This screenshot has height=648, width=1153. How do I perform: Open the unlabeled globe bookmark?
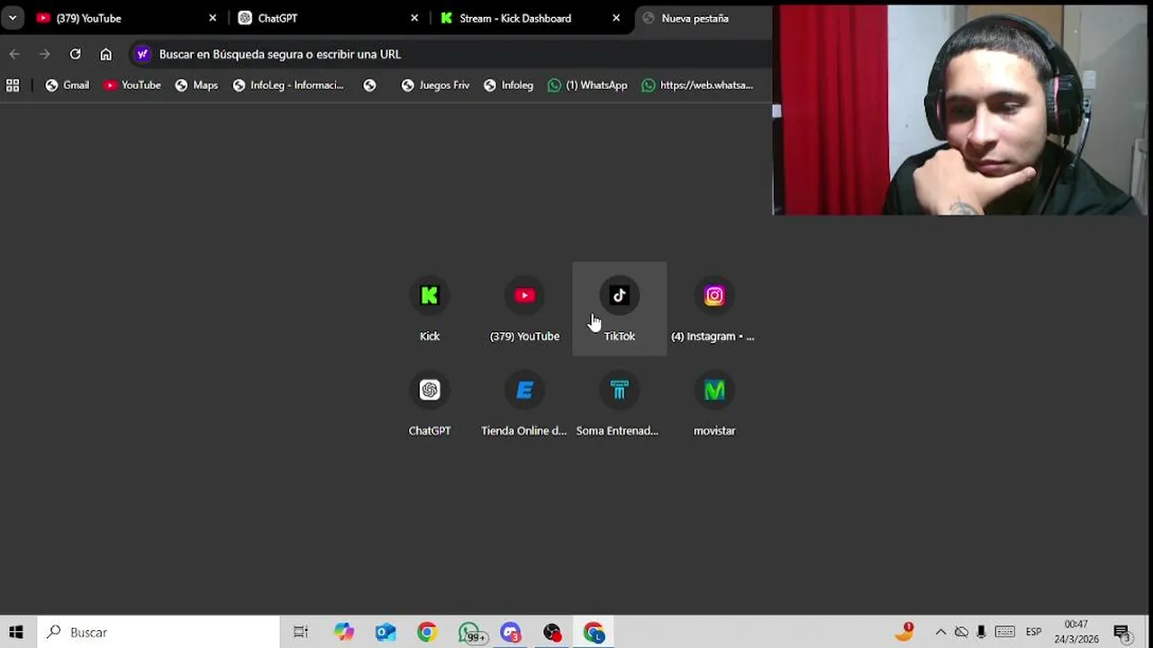tap(369, 85)
